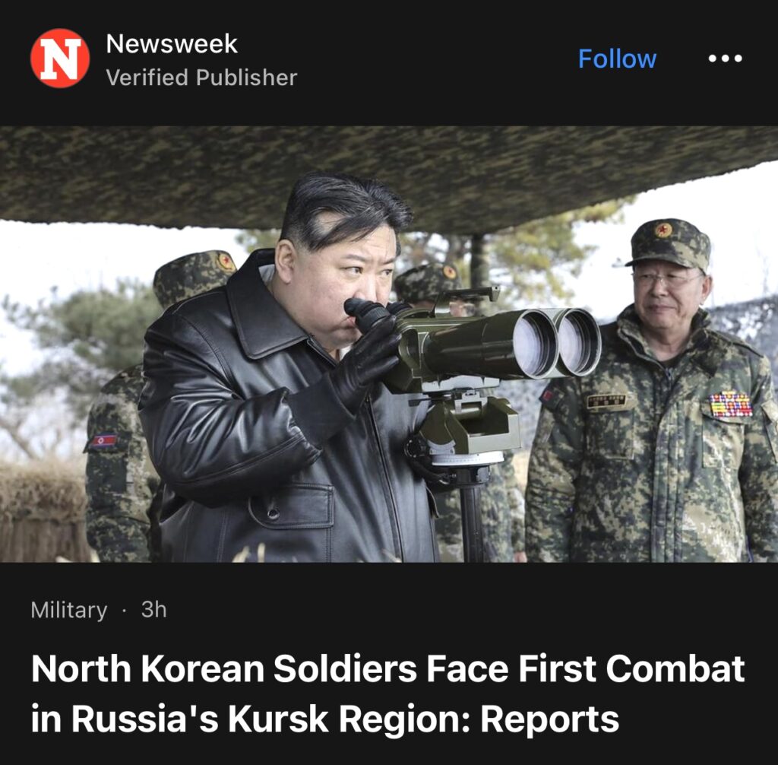Click the red Newsweek N logo
Screen dimensions: 778x765
(60, 58)
